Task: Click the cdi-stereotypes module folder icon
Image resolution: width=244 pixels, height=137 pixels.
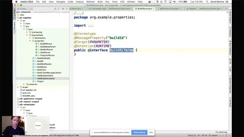Action: coord(18,105)
